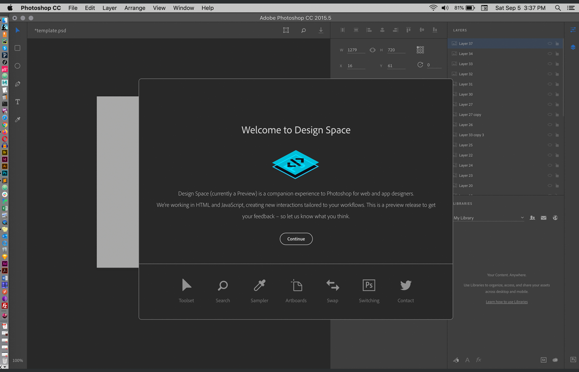Click the artboard icon in the top bar

pos(286,30)
